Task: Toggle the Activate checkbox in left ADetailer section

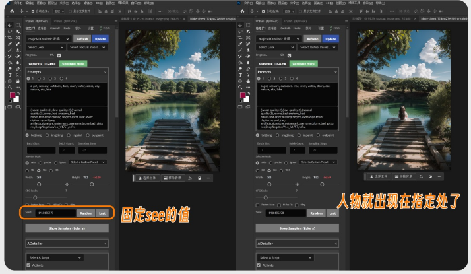Action: coord(28,265)
